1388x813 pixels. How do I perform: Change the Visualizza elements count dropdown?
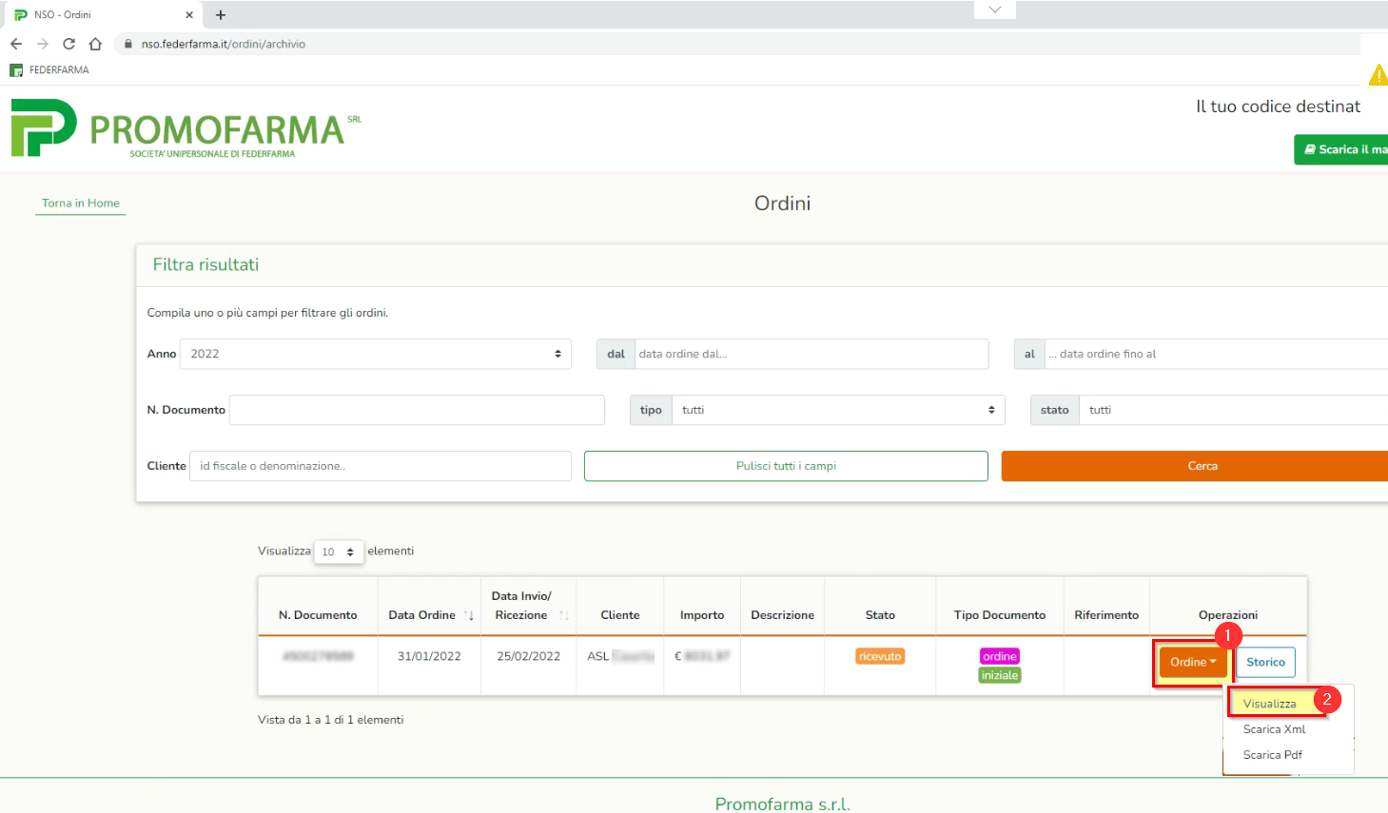(339, 552)
